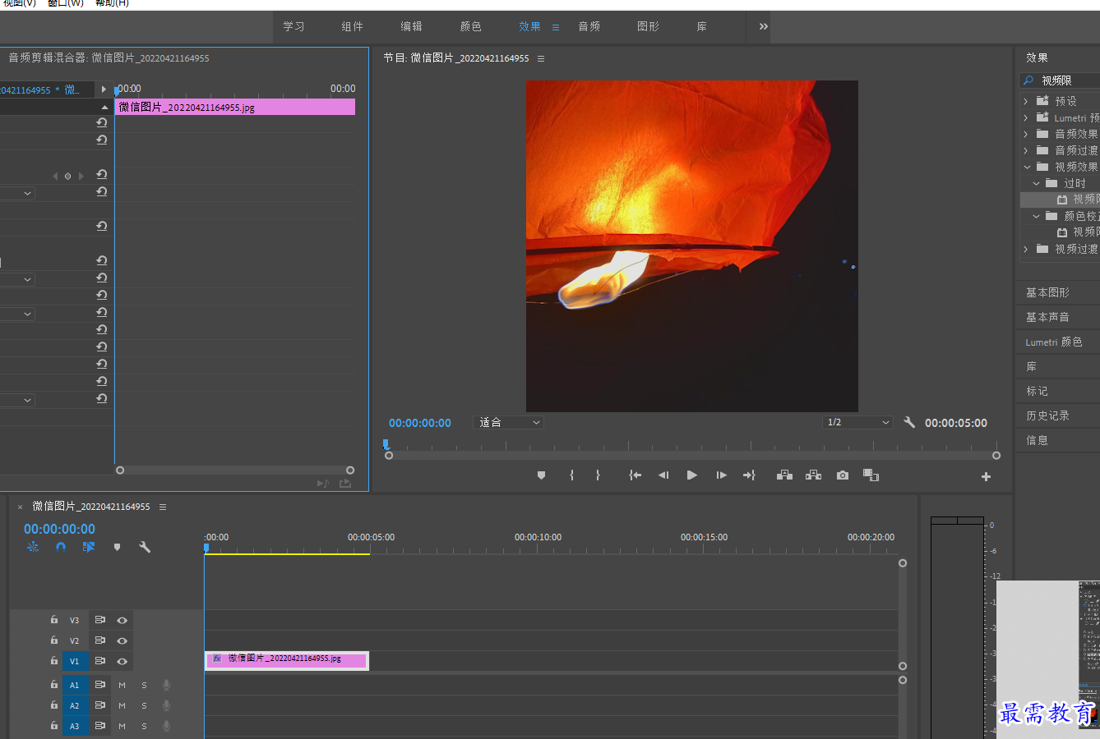The width and height of the screenshot is (1100, 739).
Task: Switch to the 编辑 workspace
Action: click(411, 26)
